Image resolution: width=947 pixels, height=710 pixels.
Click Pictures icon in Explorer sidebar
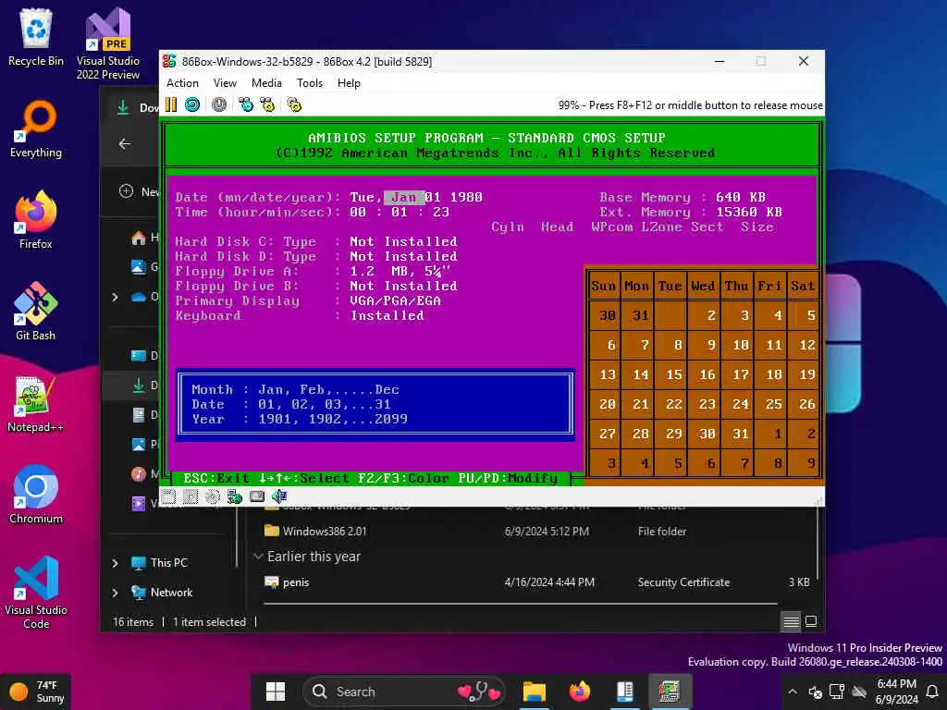tap(139, 445)
